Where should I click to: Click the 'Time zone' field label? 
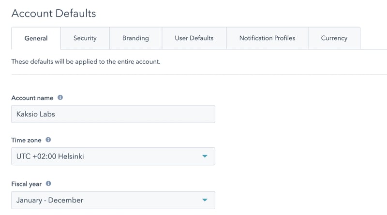pyautogui.click(x=26, y=140)
